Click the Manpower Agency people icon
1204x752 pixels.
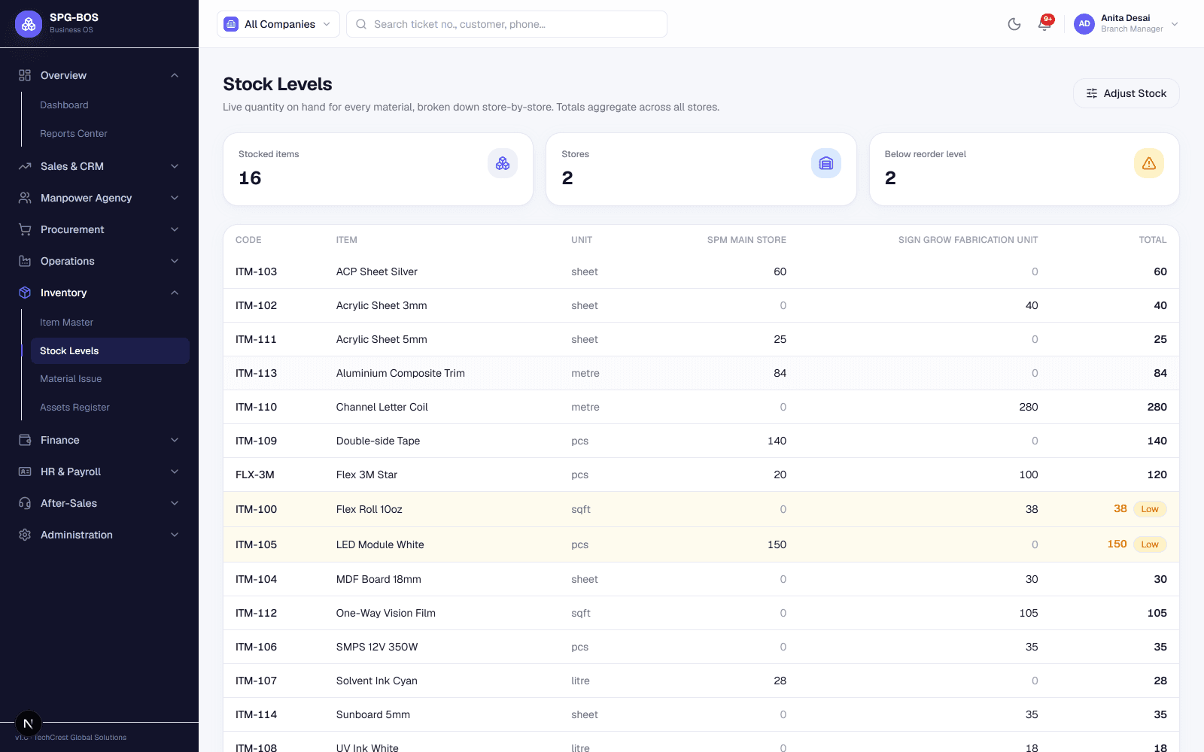[x=25, y=198]
